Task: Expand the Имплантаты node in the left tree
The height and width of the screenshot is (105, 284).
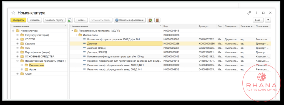Action: pos(22,65)
